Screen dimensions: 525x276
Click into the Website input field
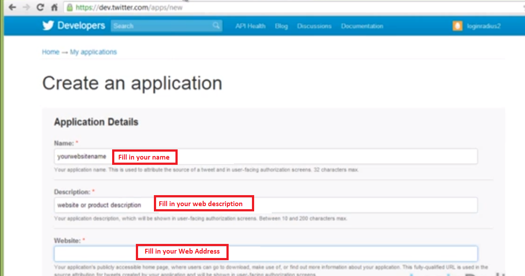(266, 254)
